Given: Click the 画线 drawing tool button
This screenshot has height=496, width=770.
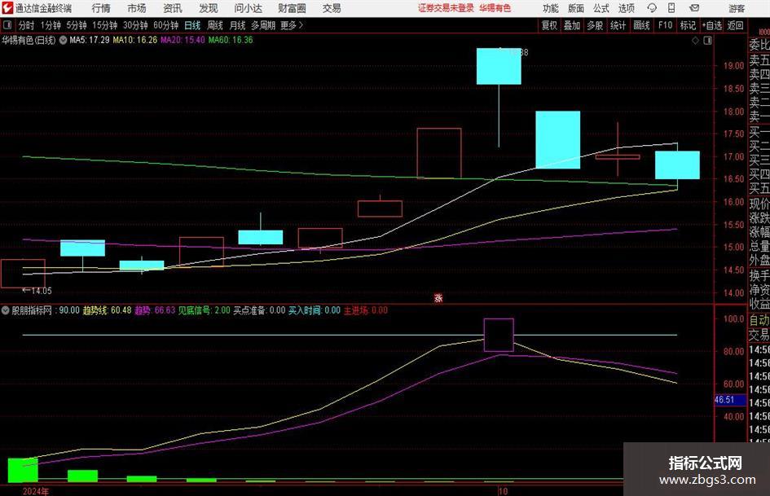Looking at the screenshot, I should coord(641,25).
